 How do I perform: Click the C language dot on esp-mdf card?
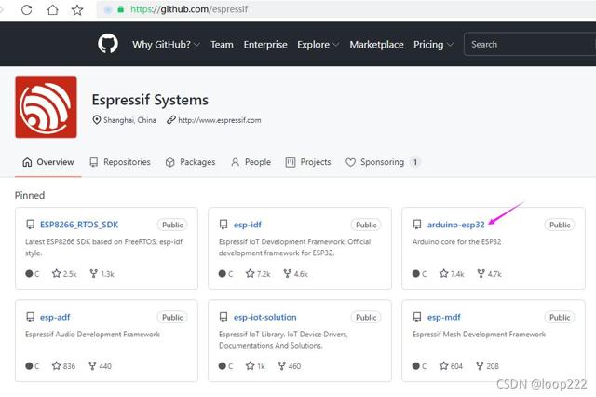point(416,366)
